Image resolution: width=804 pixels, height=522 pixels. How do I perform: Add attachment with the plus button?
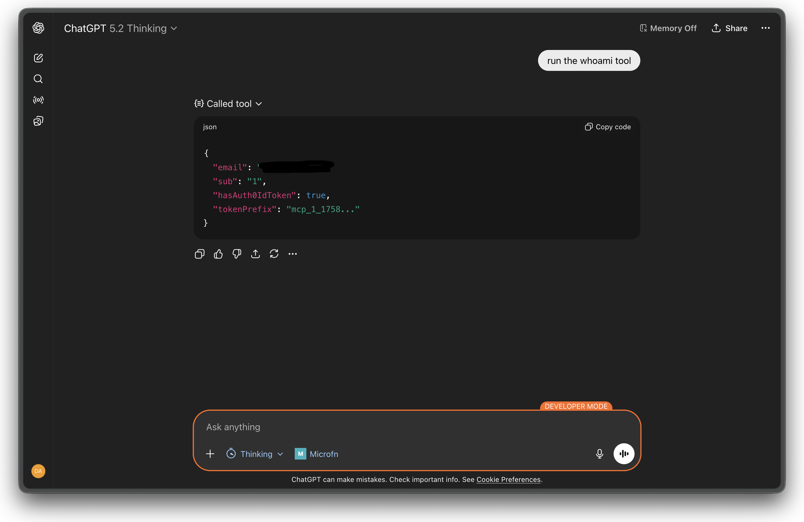click(x=210, y=454)
